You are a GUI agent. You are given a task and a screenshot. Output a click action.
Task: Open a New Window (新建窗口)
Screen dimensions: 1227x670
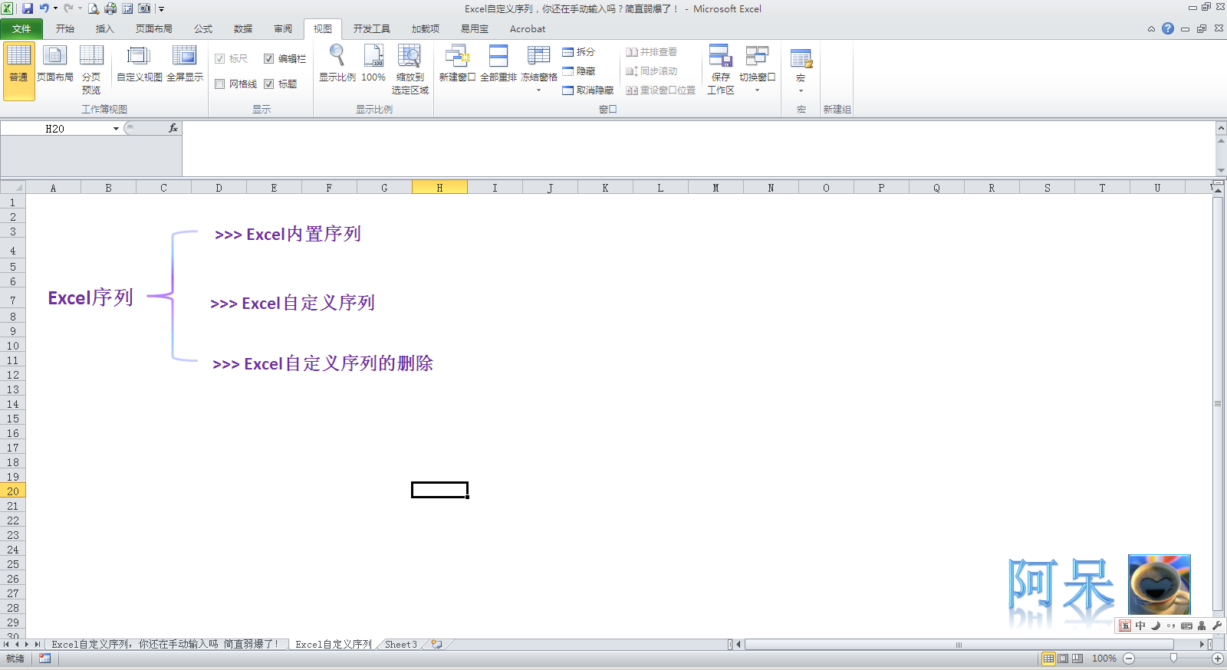(457, 64)
